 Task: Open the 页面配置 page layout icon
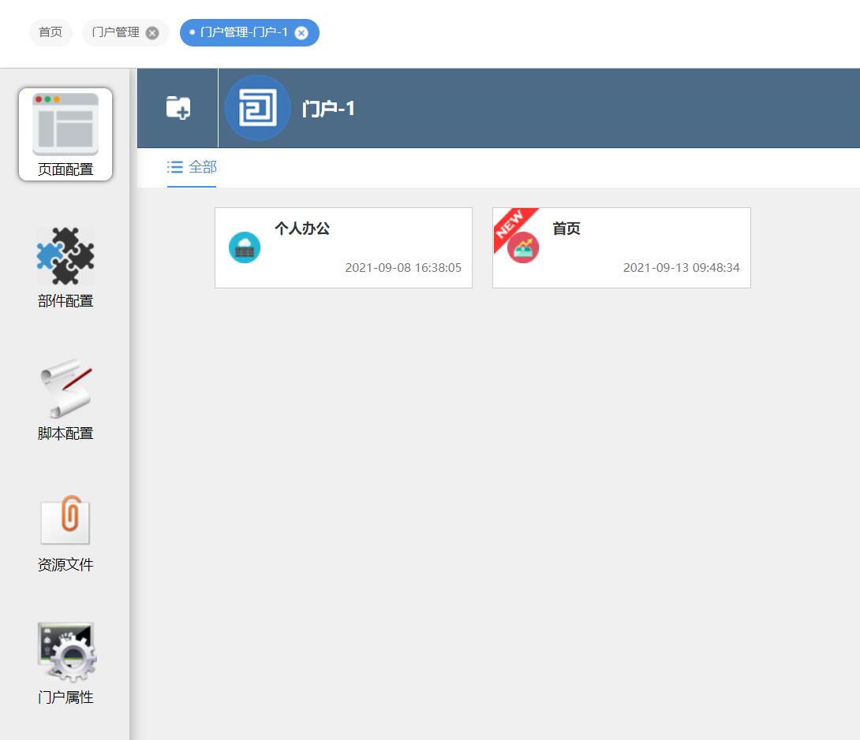(65, 123)
